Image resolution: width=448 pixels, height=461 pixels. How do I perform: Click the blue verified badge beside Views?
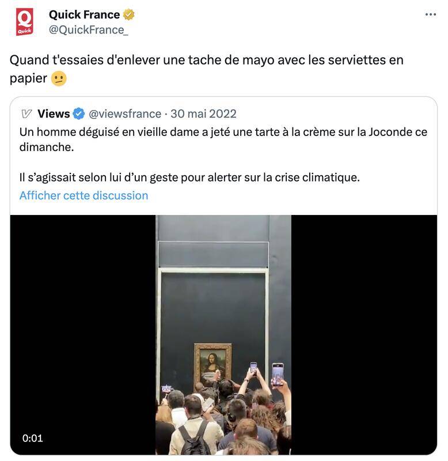tap(78, 114)
